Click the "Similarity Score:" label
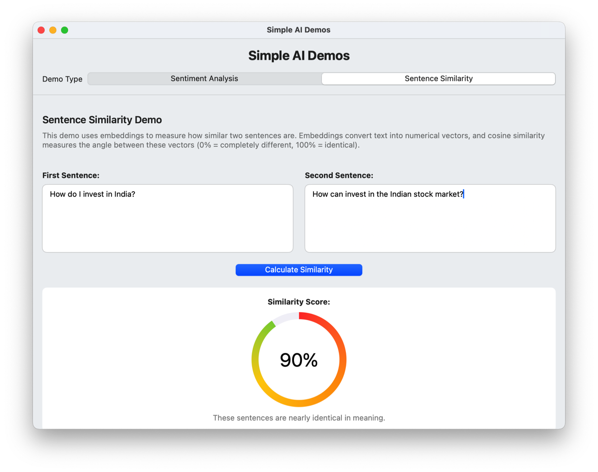Image resolution: width=598 pixels, height=472 pixels. (x=299, y=302)
